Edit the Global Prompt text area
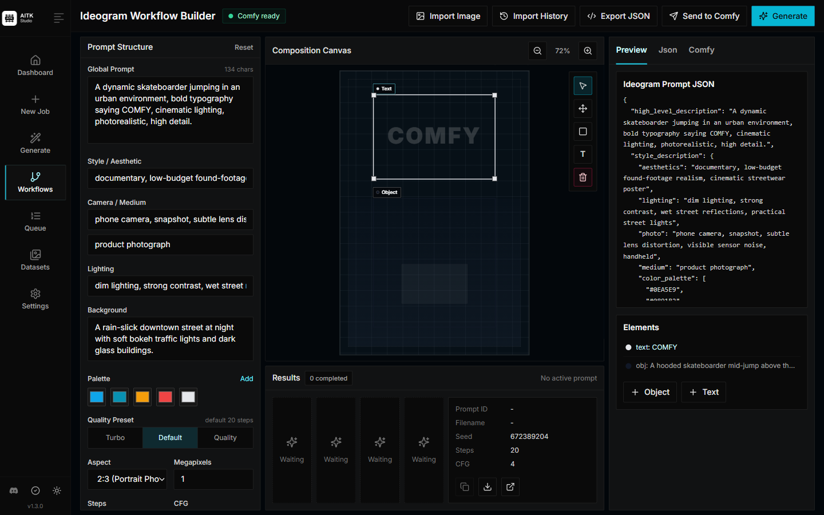824x515 pixels. coord(170,110)
